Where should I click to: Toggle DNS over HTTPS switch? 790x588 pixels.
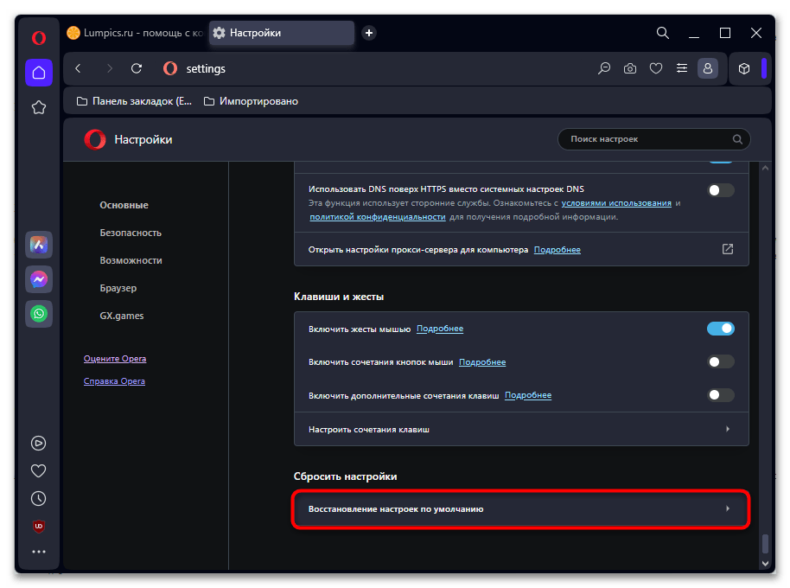(721, 190)
